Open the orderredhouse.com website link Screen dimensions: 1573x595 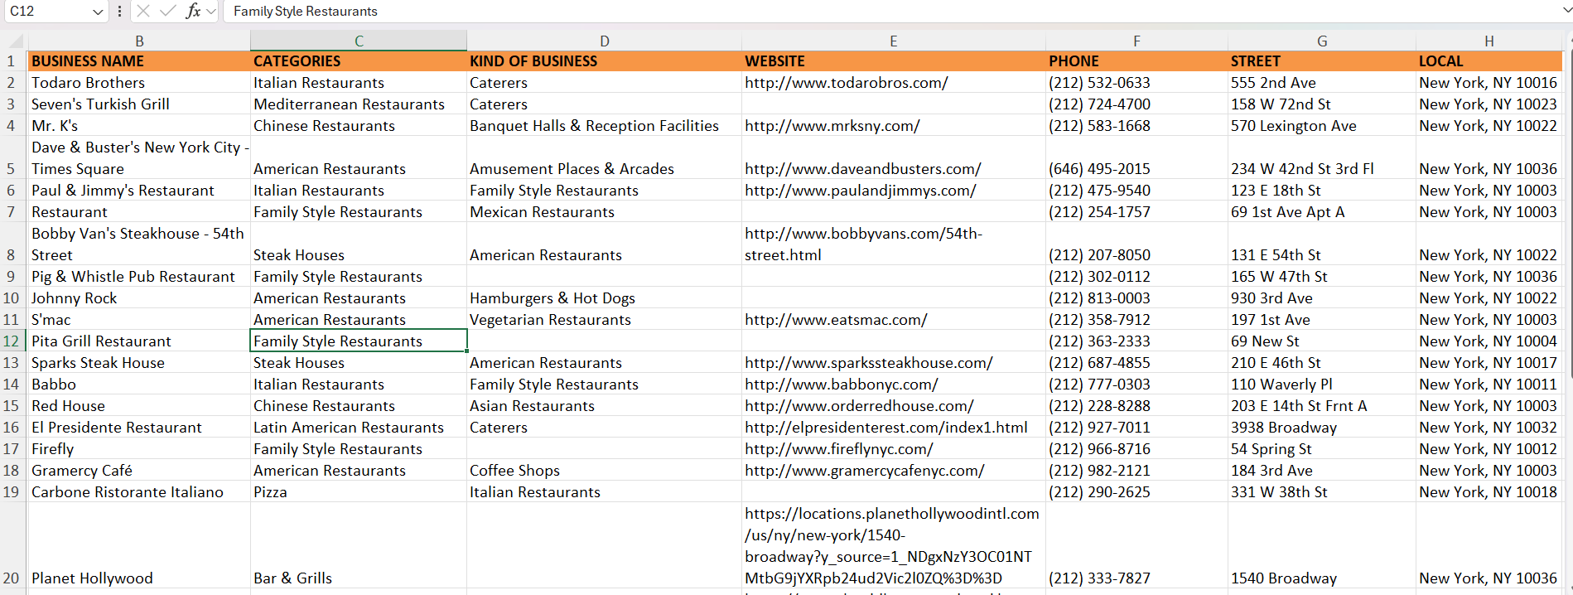(859, 405)
